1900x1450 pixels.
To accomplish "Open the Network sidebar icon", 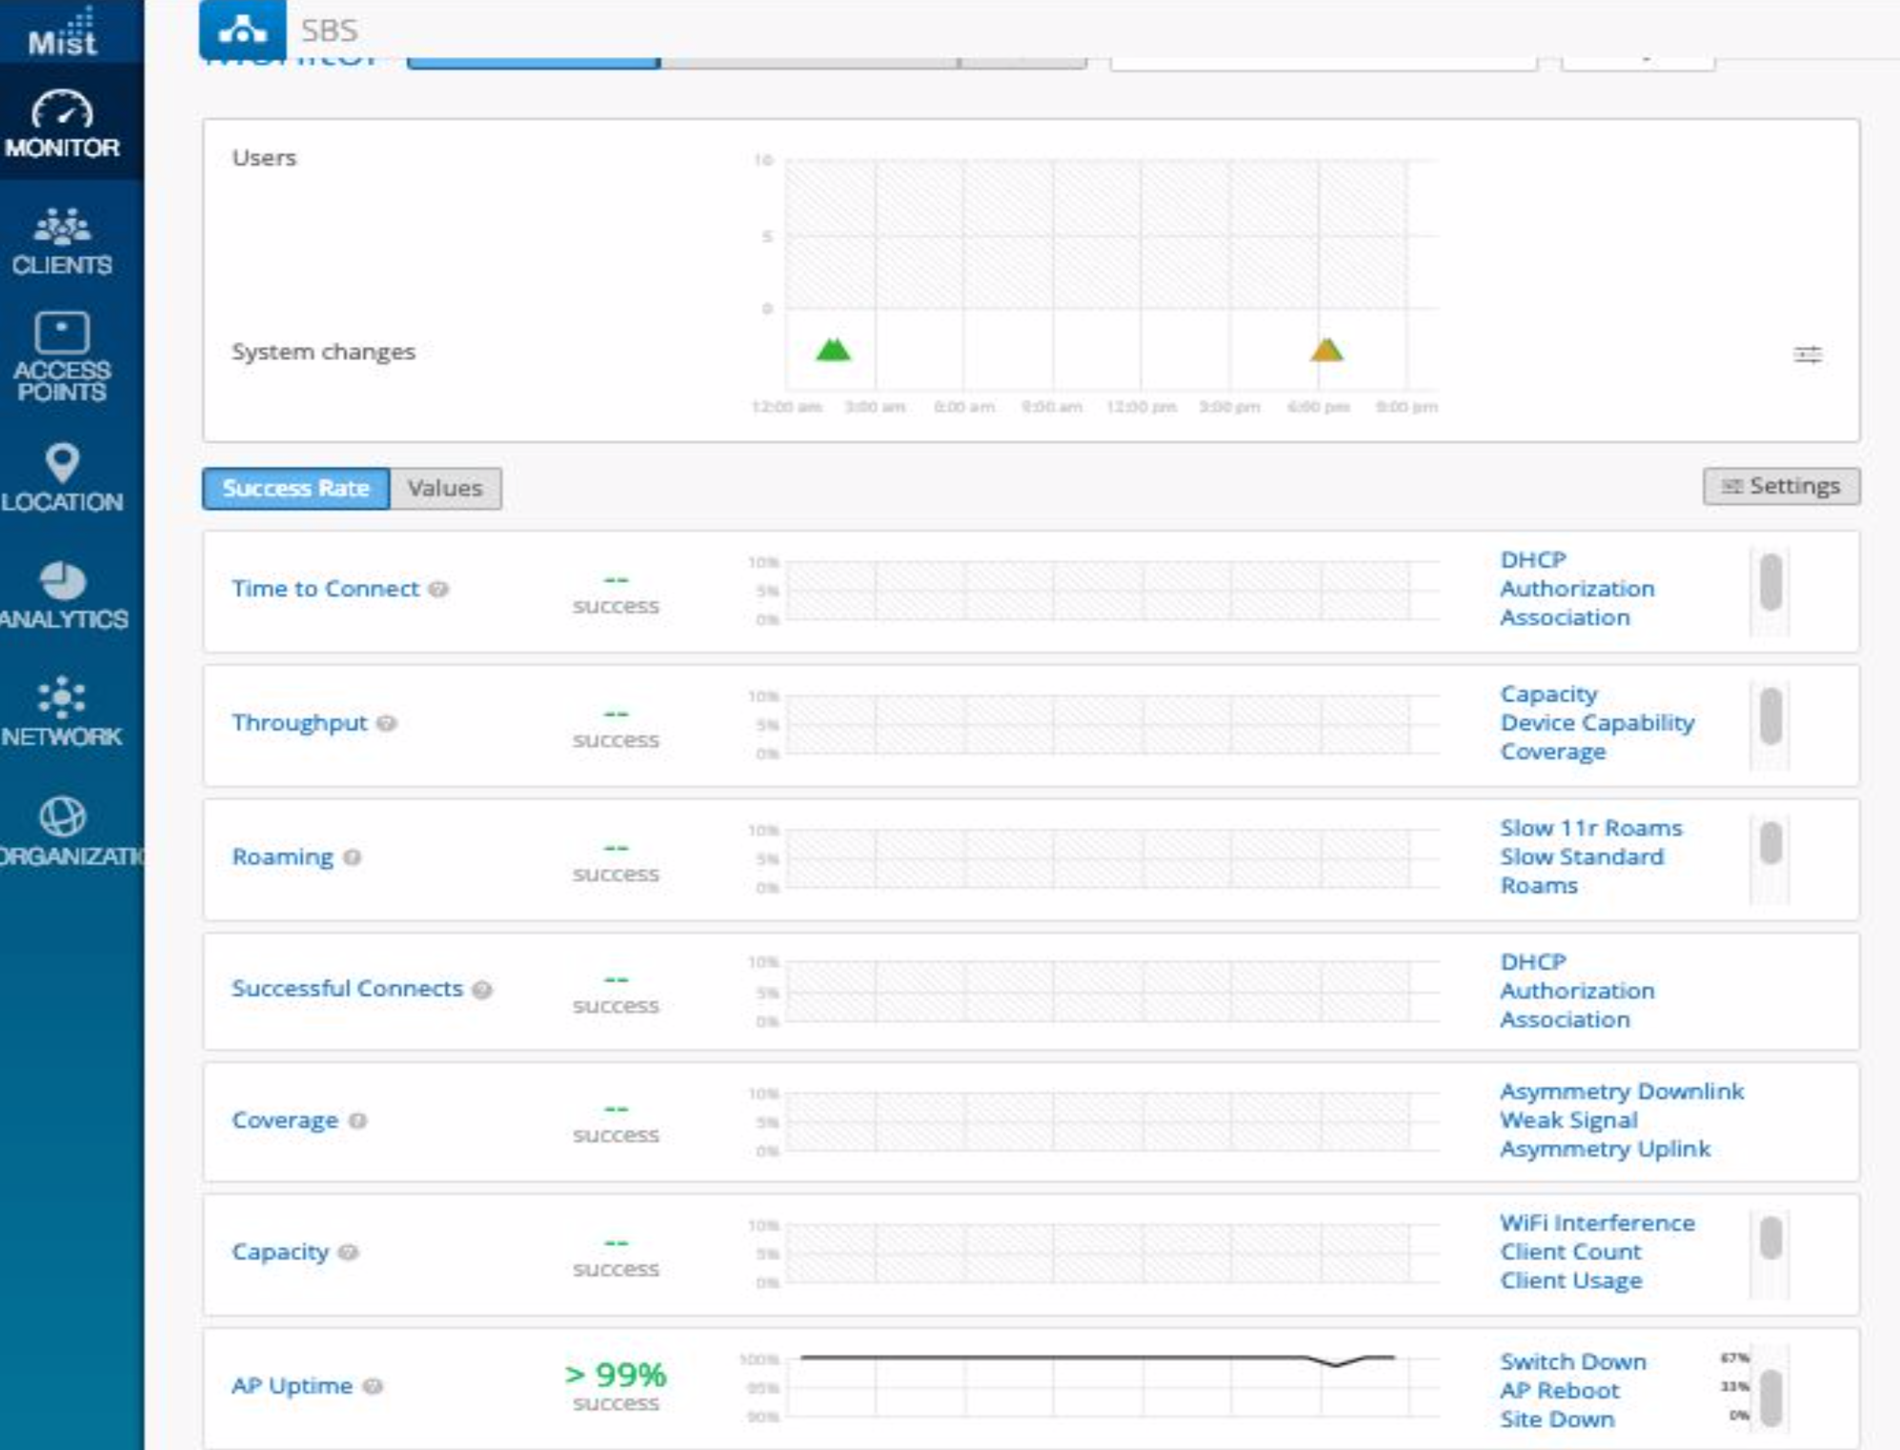I will (62, 697).
